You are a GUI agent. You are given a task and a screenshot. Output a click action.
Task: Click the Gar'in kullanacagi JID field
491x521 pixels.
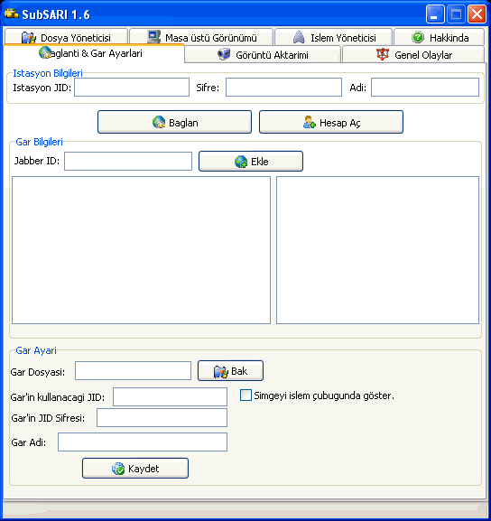coord(170,396)
